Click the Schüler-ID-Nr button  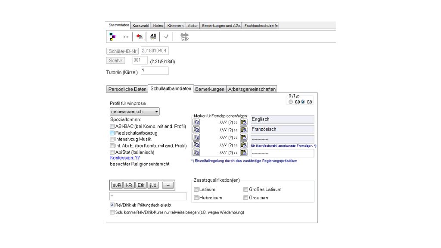pos(123,51)
